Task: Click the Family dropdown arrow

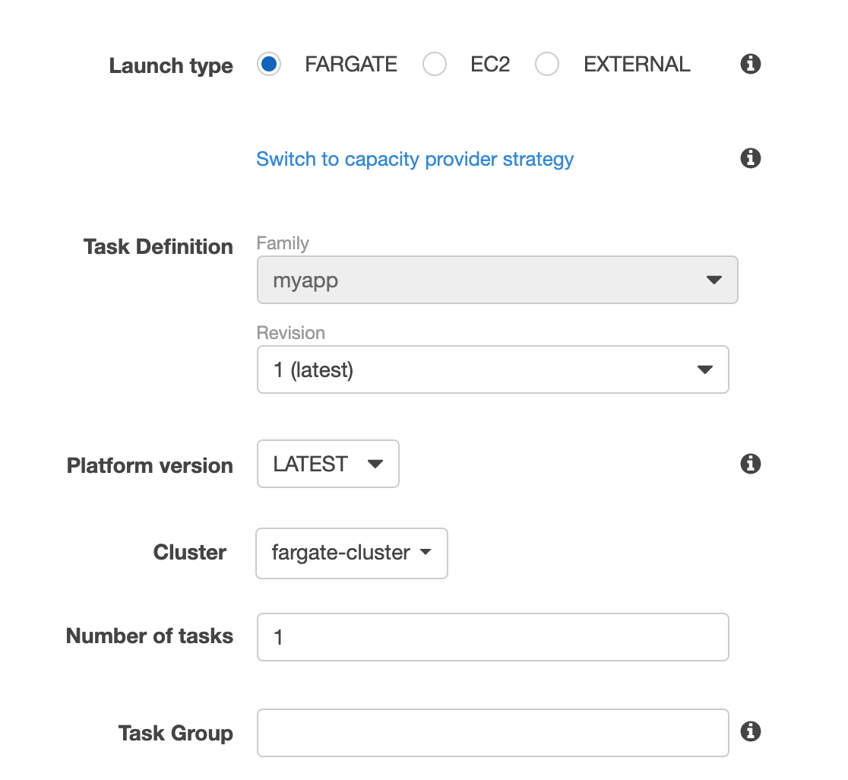Action: [714, 280]
